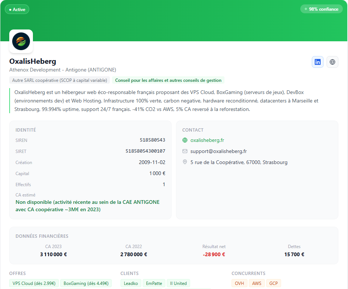The image size is (348, 289).
Task: Select the OVH competitor chip
Action: pos(239,283)
